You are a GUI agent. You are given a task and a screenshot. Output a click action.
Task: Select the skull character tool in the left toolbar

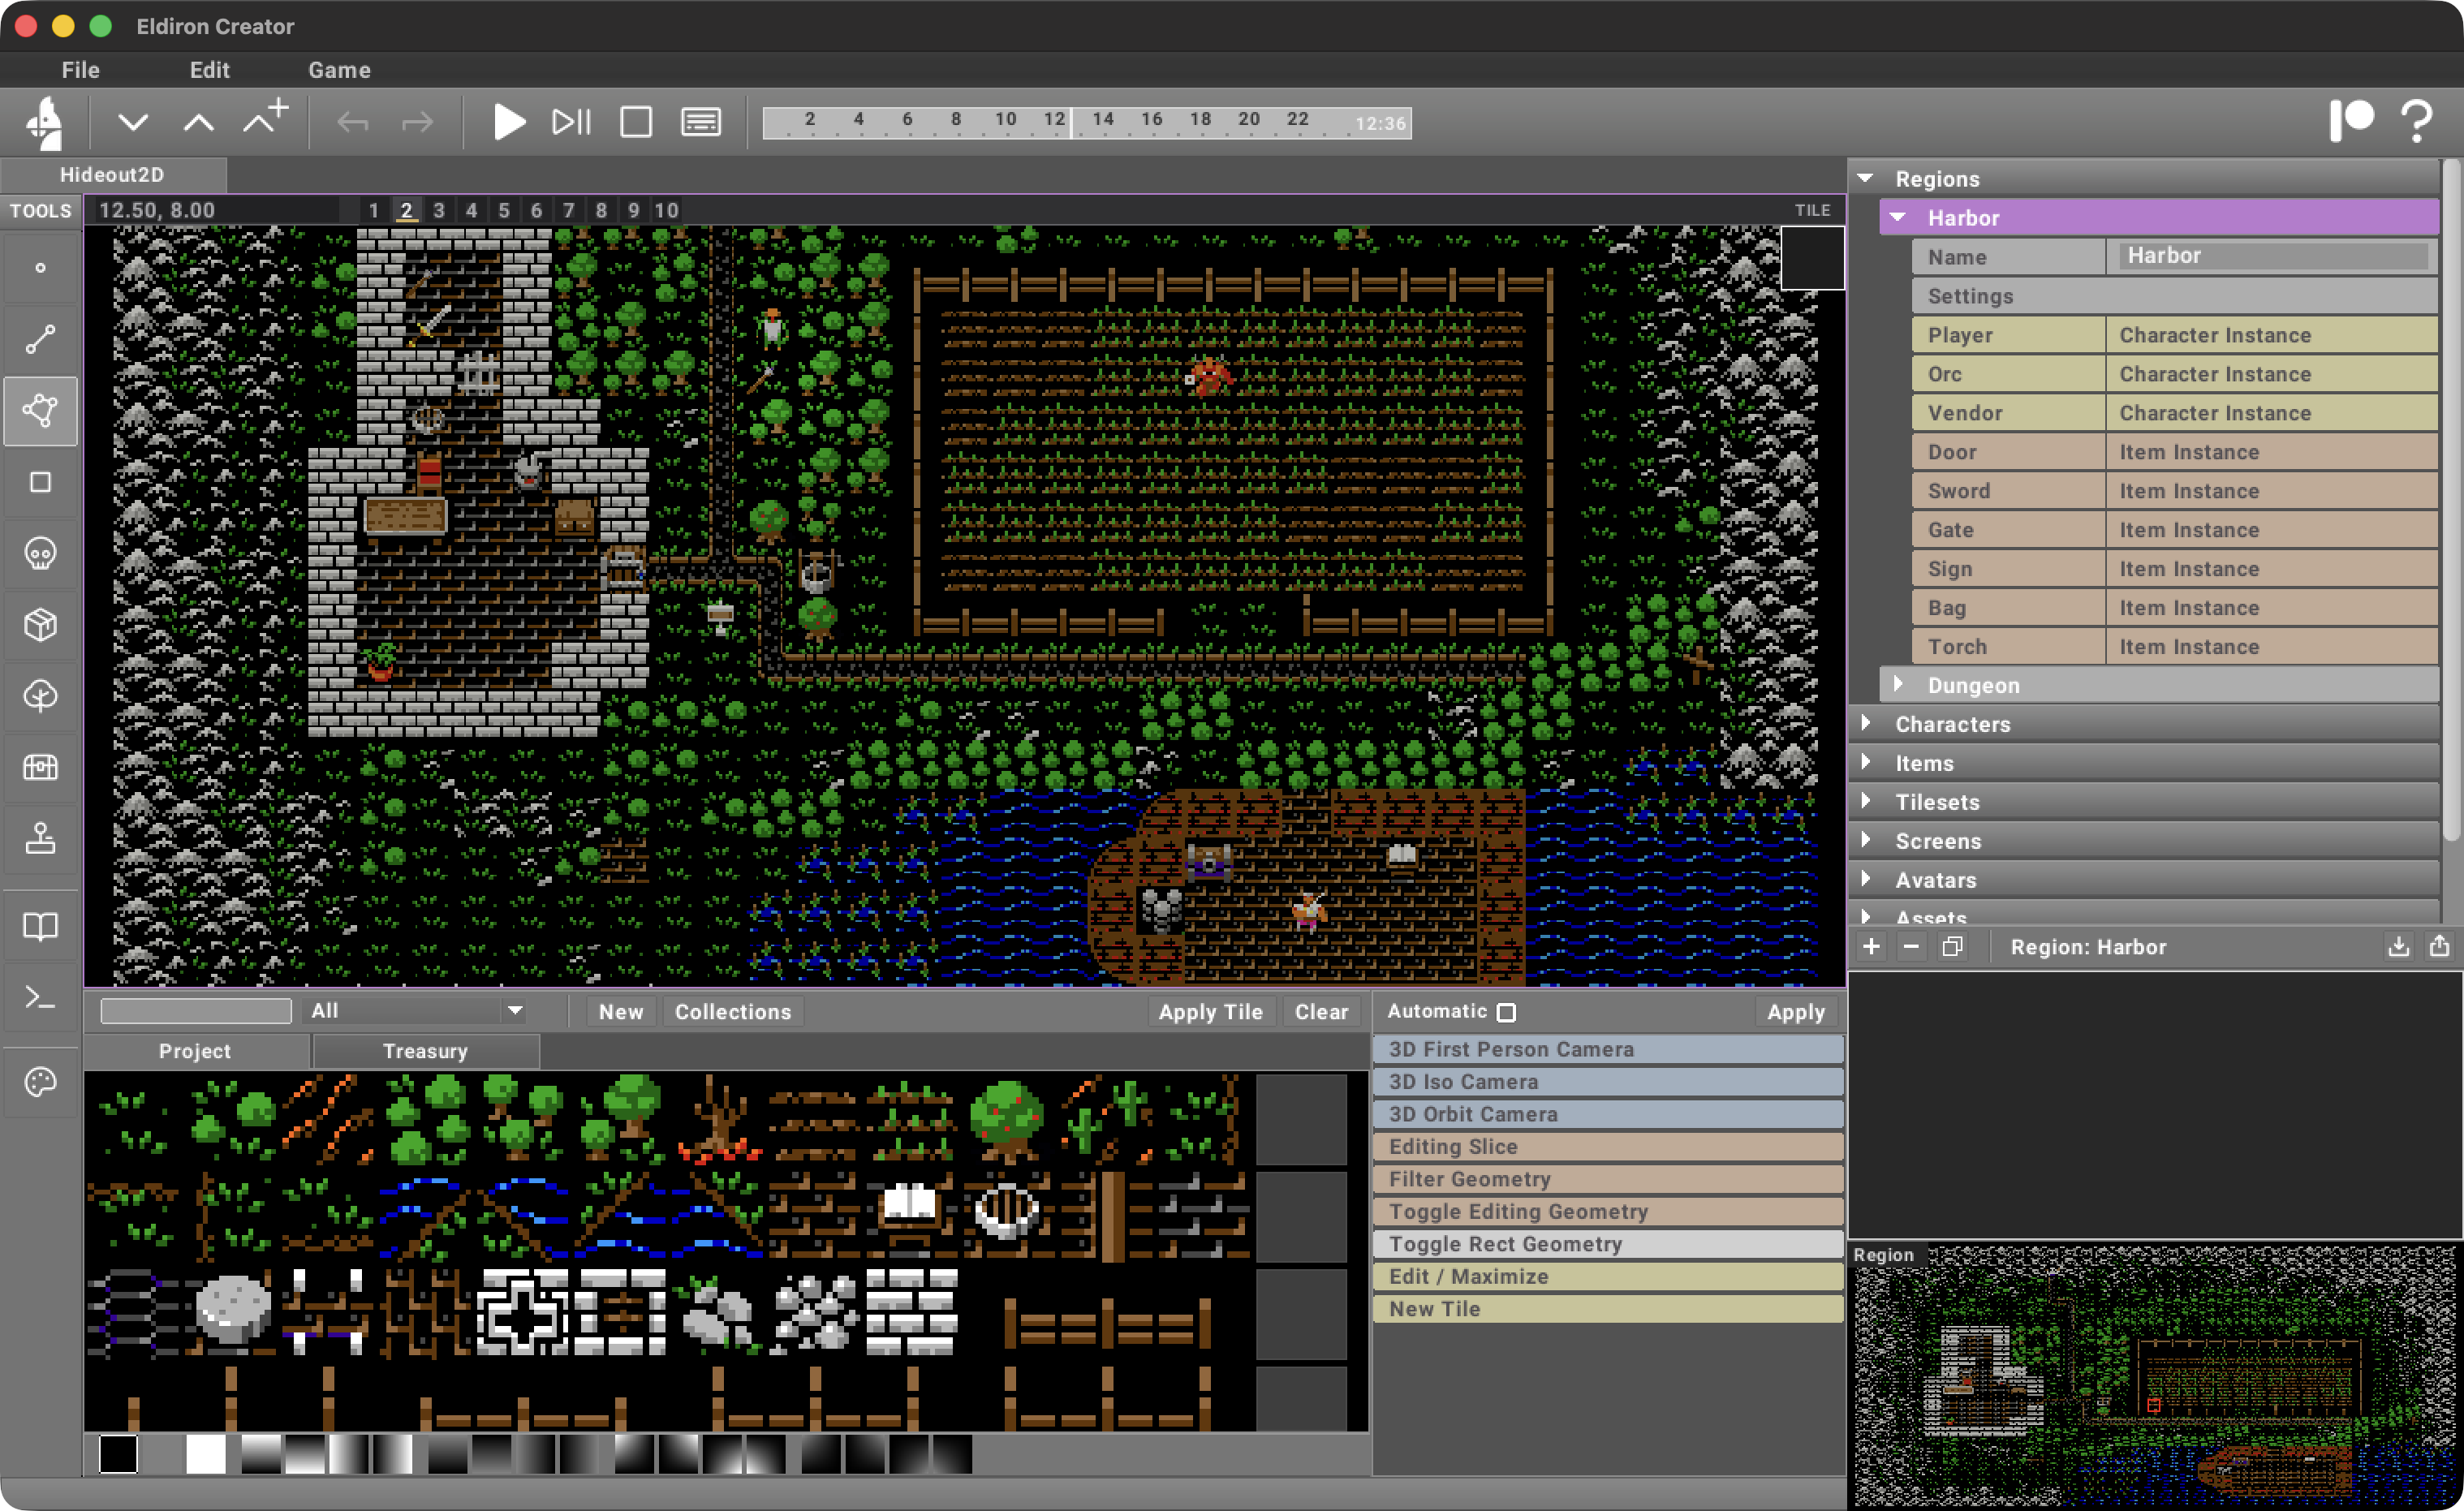tap(40, 553)
